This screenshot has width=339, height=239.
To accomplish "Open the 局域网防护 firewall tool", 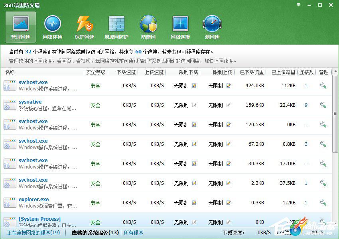I will click(116, 27).
